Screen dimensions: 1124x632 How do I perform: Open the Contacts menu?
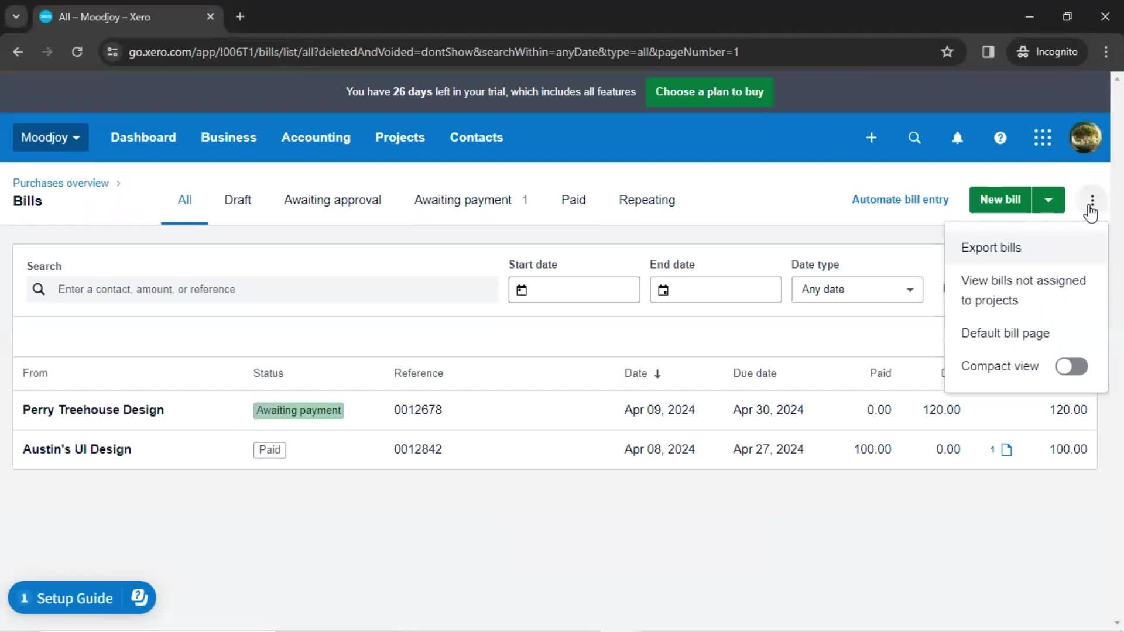point(476,138)
